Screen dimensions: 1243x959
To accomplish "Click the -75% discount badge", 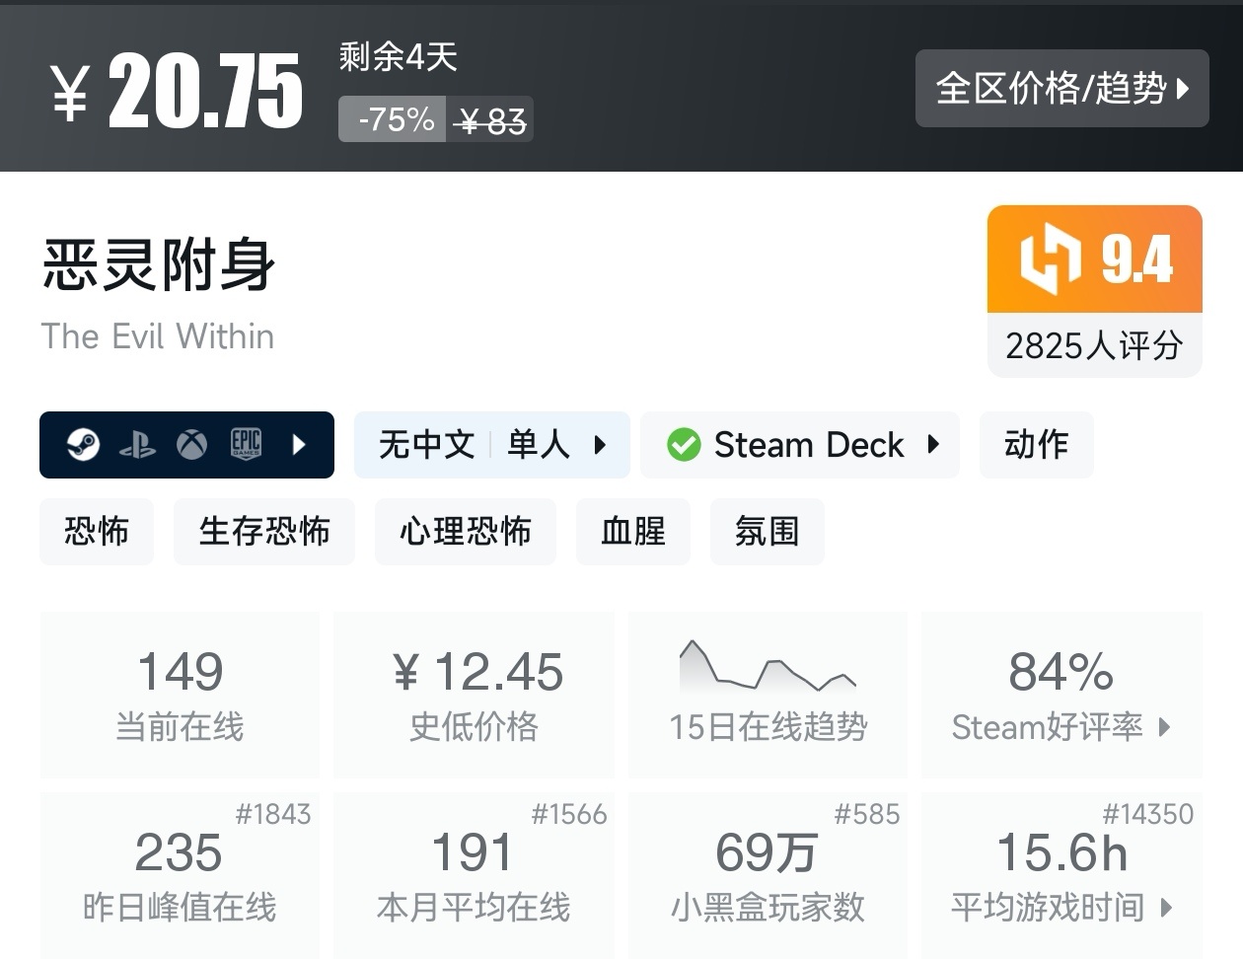I will 392,119.
